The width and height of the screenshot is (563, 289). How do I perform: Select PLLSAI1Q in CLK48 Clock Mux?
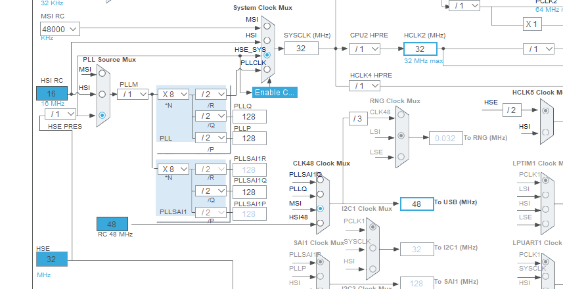321,179
